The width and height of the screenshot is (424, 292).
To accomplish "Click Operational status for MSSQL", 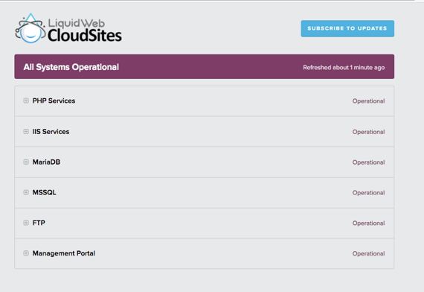I will (368, 193).
